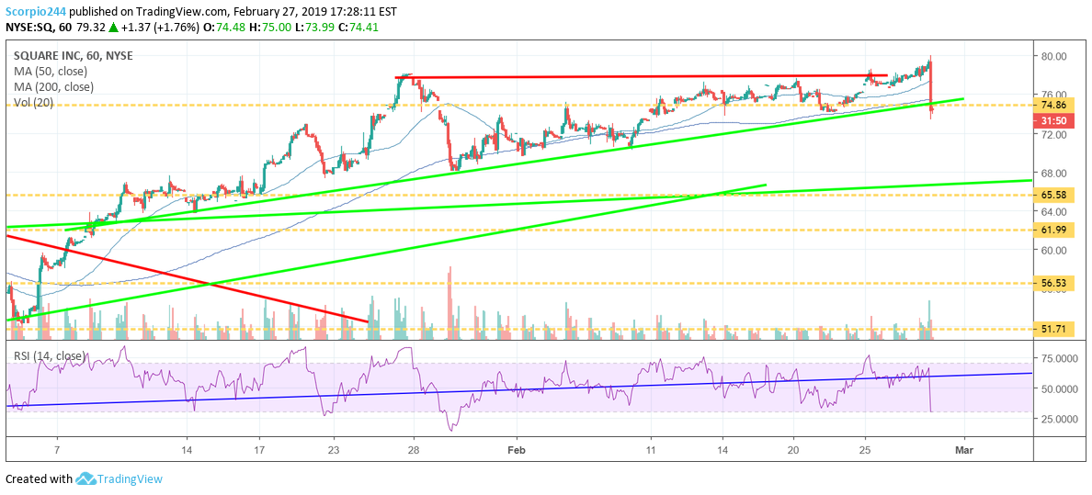
Task: Open the TradingView link at bottom
Action: click(130, 479)
